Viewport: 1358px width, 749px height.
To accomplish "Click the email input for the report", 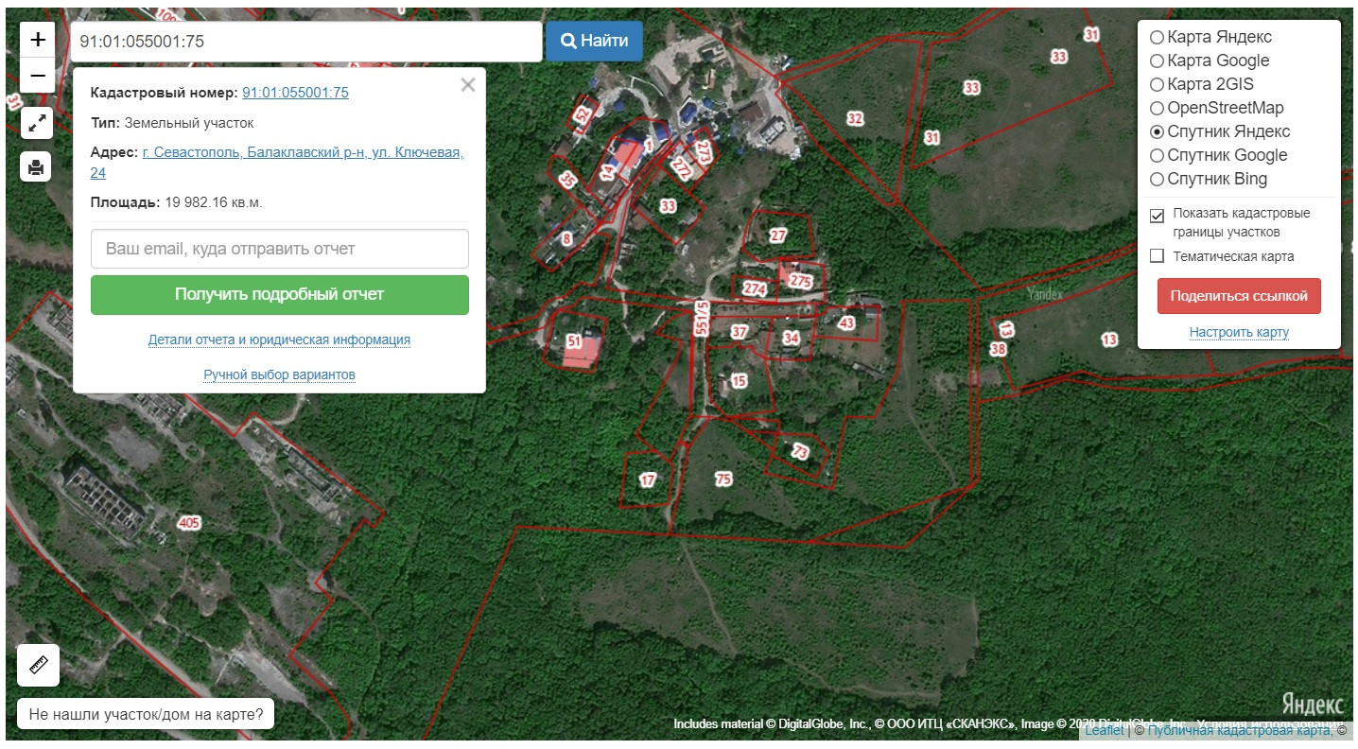I will point(280,249).
